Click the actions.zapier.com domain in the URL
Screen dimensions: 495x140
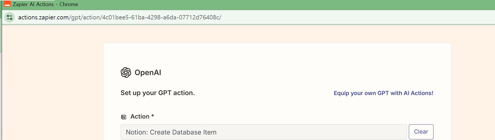tap(43, 17)
